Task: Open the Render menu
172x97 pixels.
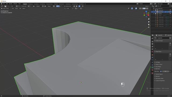Action: pyautogui.click(x=10, y=4)
